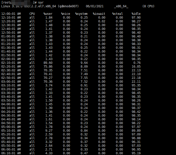Click %user value 1.37
Screen dimensions: 176x155
(x=49, y=33)
